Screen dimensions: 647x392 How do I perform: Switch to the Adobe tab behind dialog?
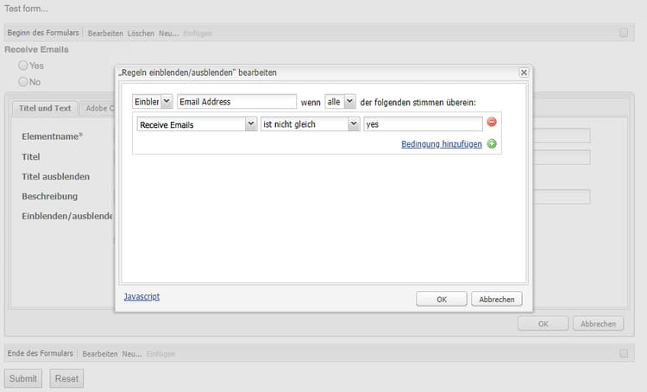[x=97, y=108]
